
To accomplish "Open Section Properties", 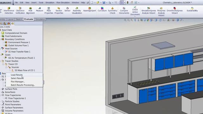I will coord(59,10).
